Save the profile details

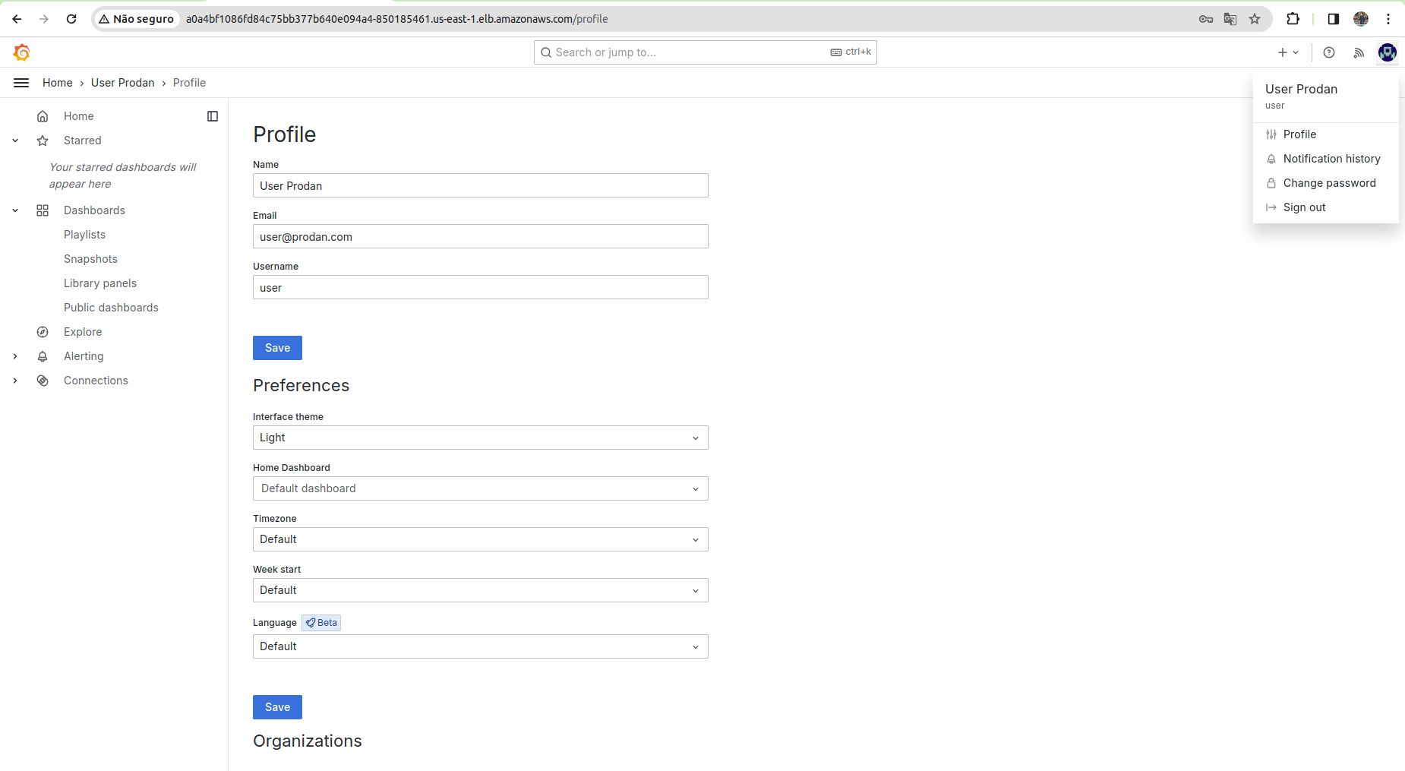(277, 348)
